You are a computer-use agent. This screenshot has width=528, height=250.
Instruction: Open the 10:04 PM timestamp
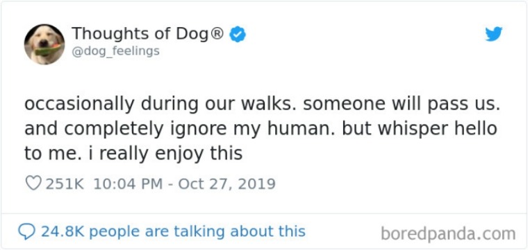point(128,184)
